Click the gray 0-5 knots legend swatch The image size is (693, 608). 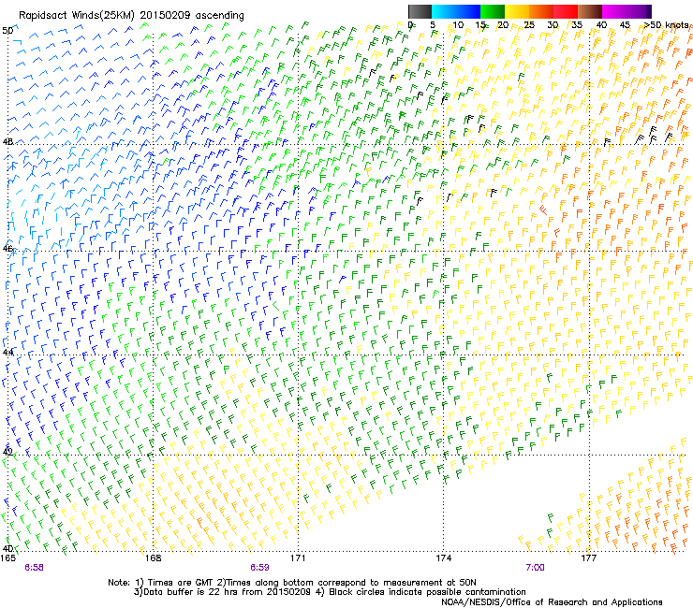click(x=420, y=11)
